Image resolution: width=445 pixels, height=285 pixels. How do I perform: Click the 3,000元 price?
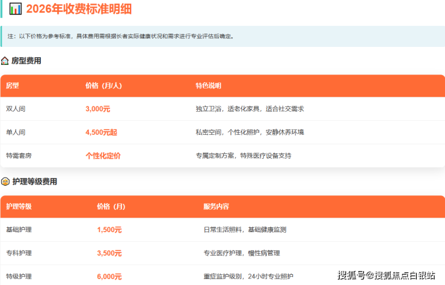tap(98, 109)
